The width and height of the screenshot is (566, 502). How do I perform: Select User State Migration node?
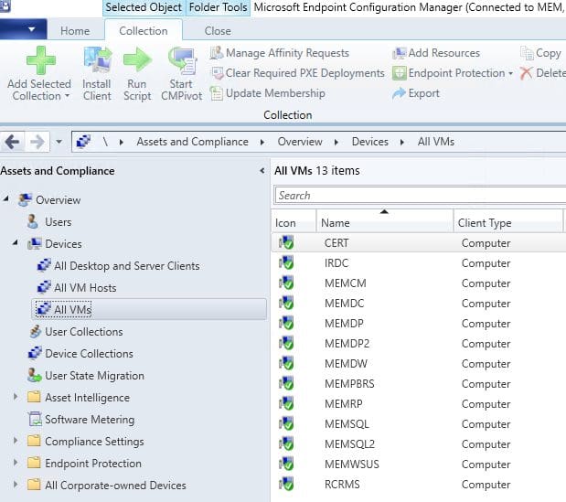tap(86, 376)
